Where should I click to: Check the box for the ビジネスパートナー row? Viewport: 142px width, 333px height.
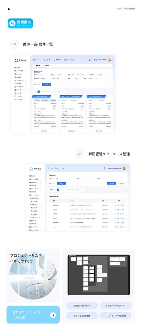51,227
